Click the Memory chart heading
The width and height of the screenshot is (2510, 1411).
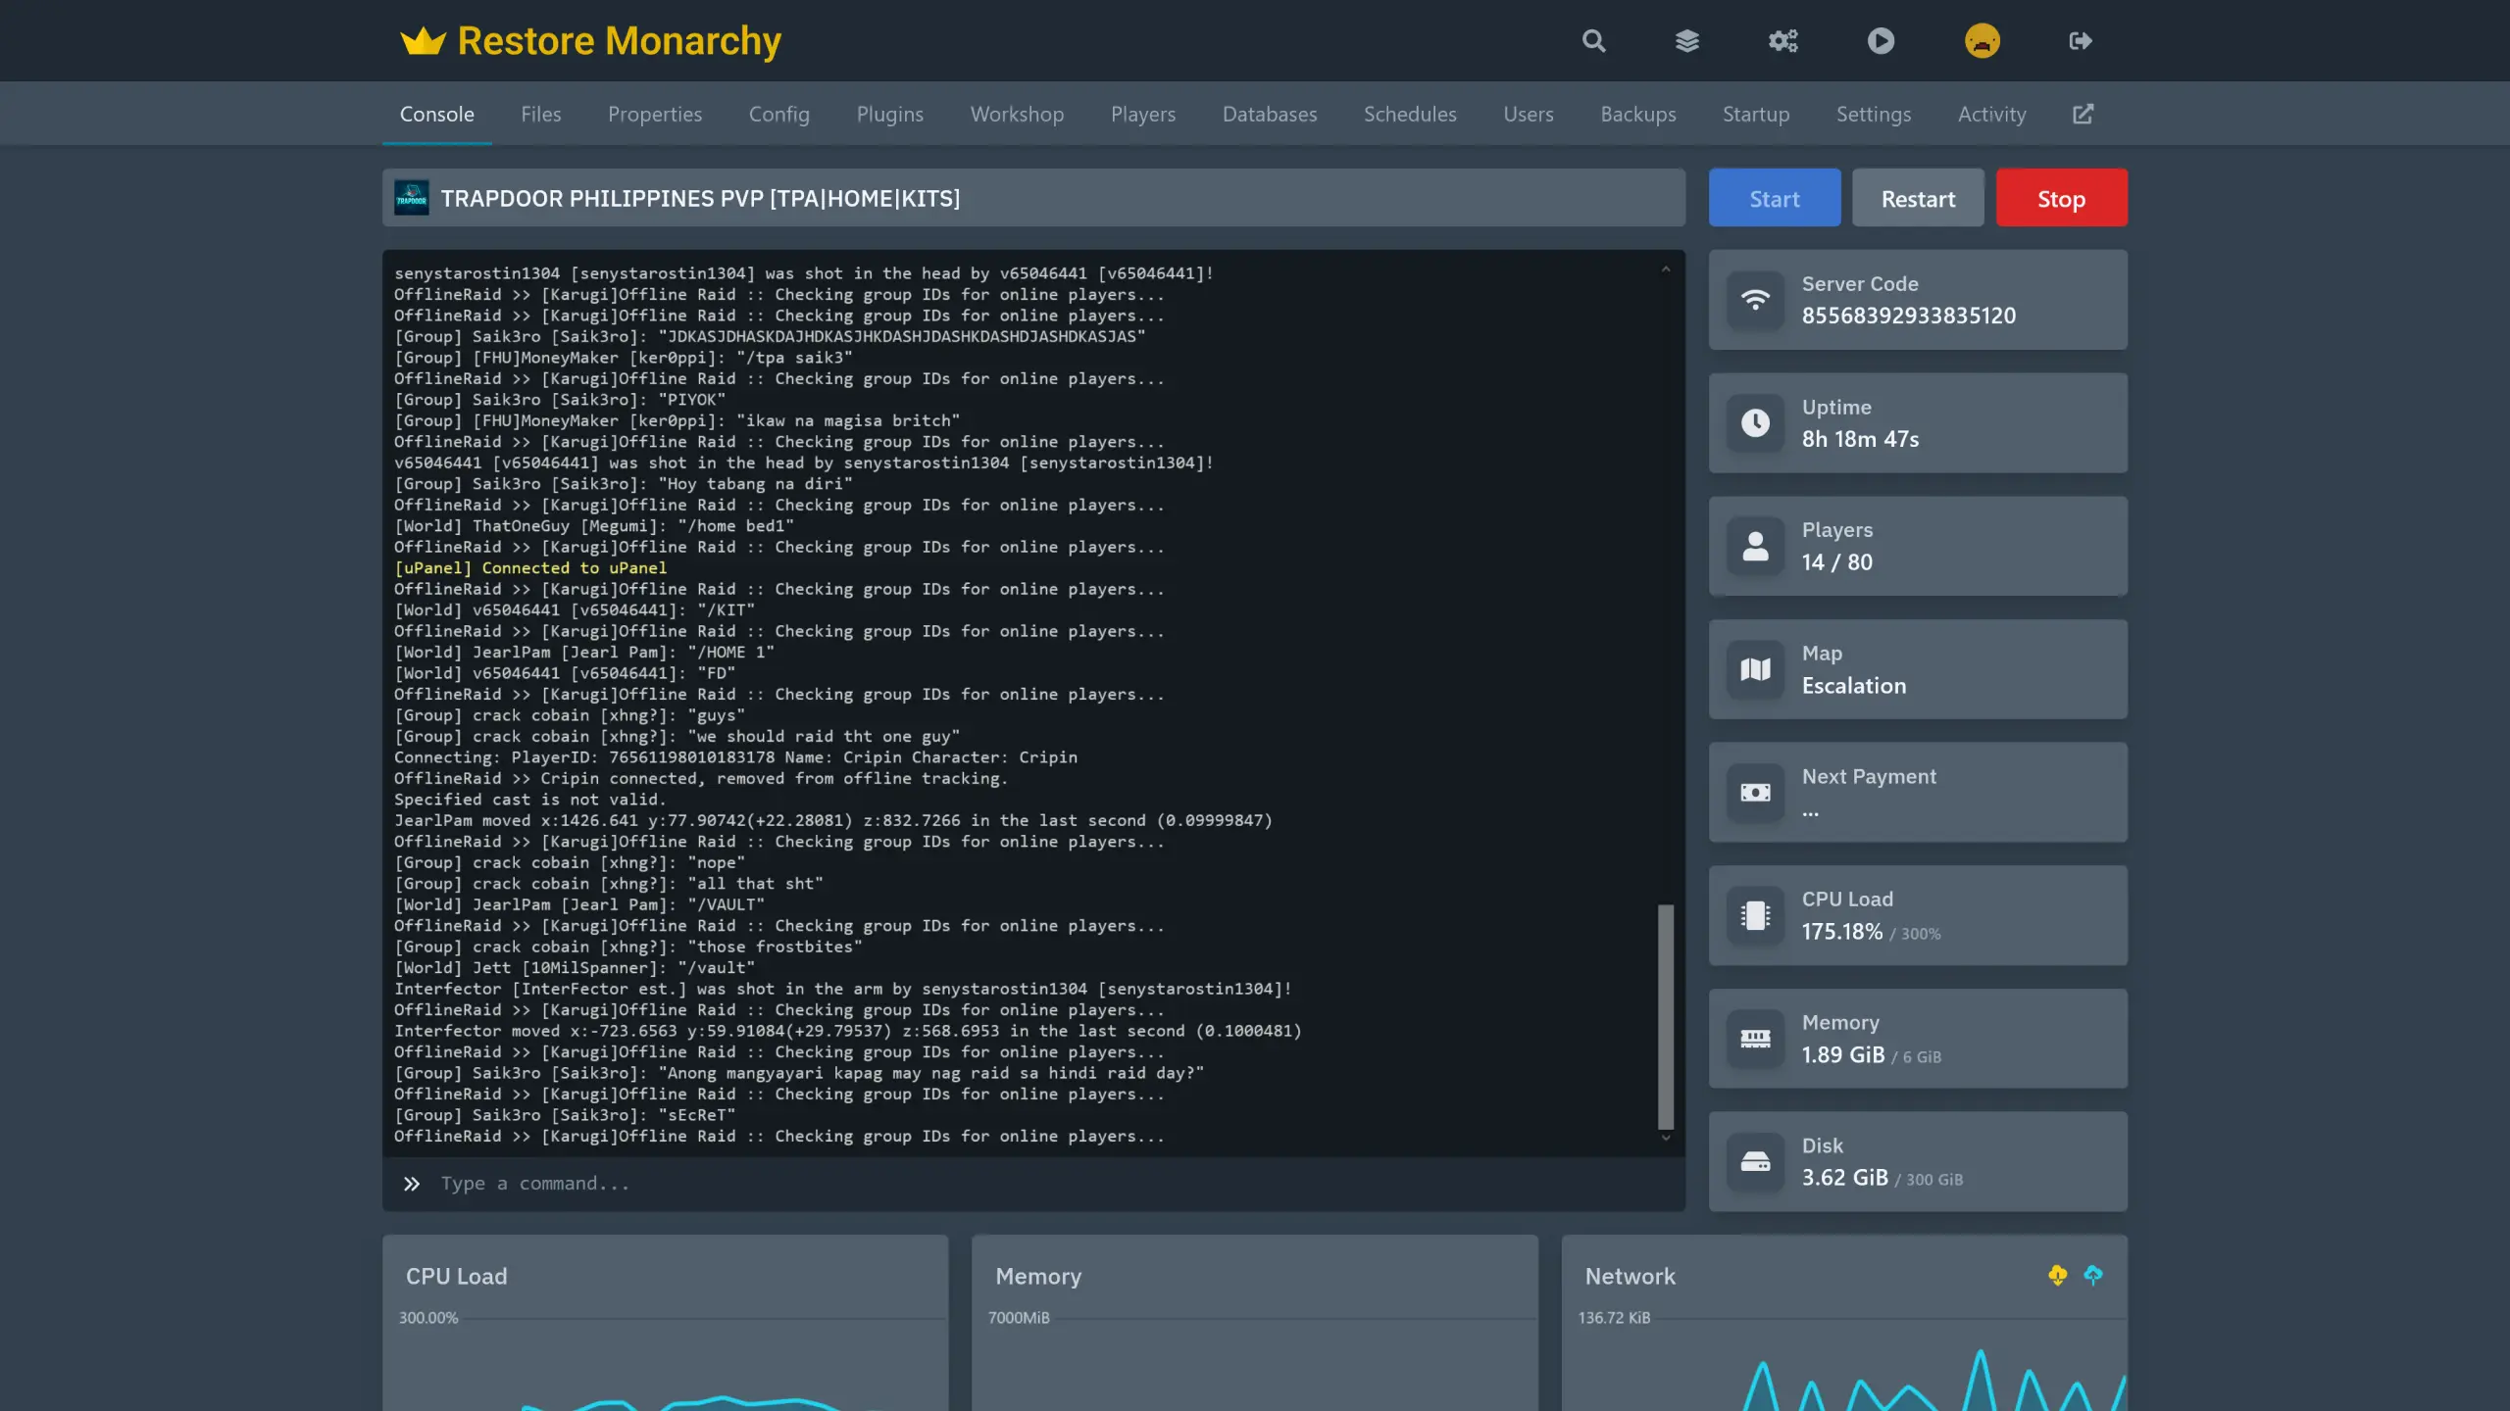[1037, 1276]
